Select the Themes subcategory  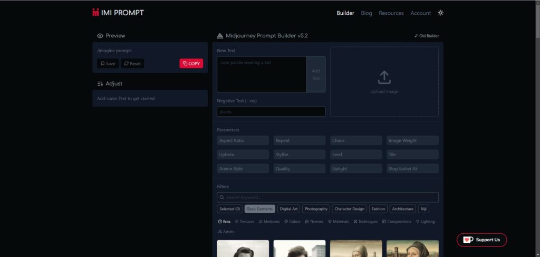coord(314,222)
